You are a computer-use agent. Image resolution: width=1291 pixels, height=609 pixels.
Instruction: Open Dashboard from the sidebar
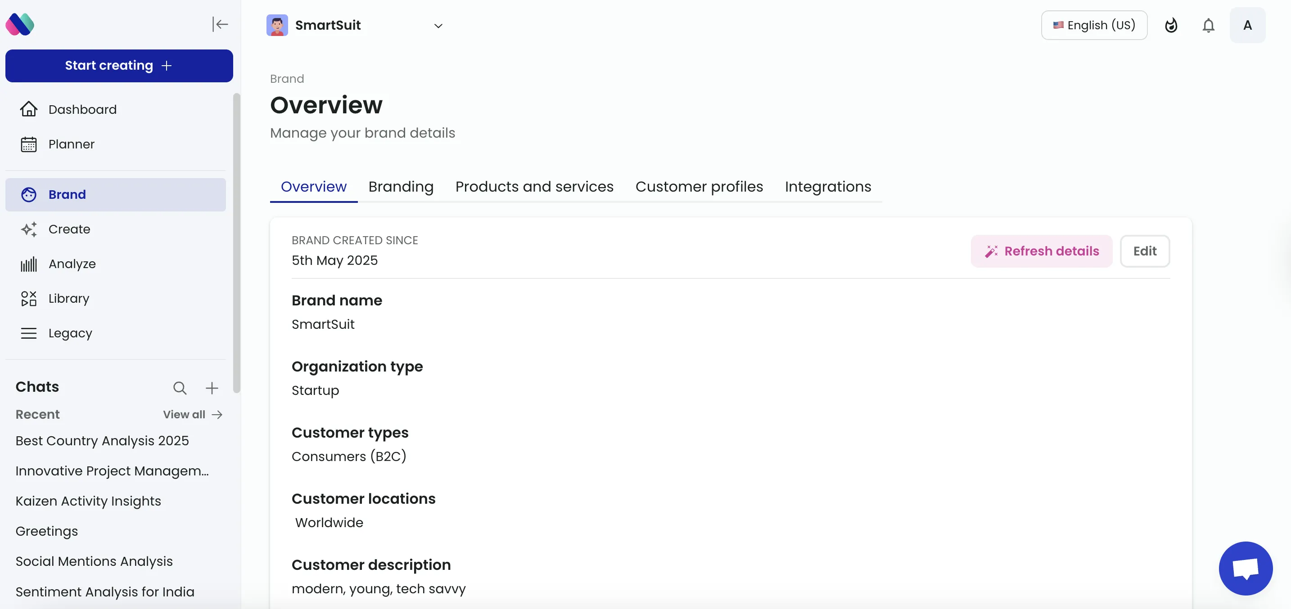82,109
